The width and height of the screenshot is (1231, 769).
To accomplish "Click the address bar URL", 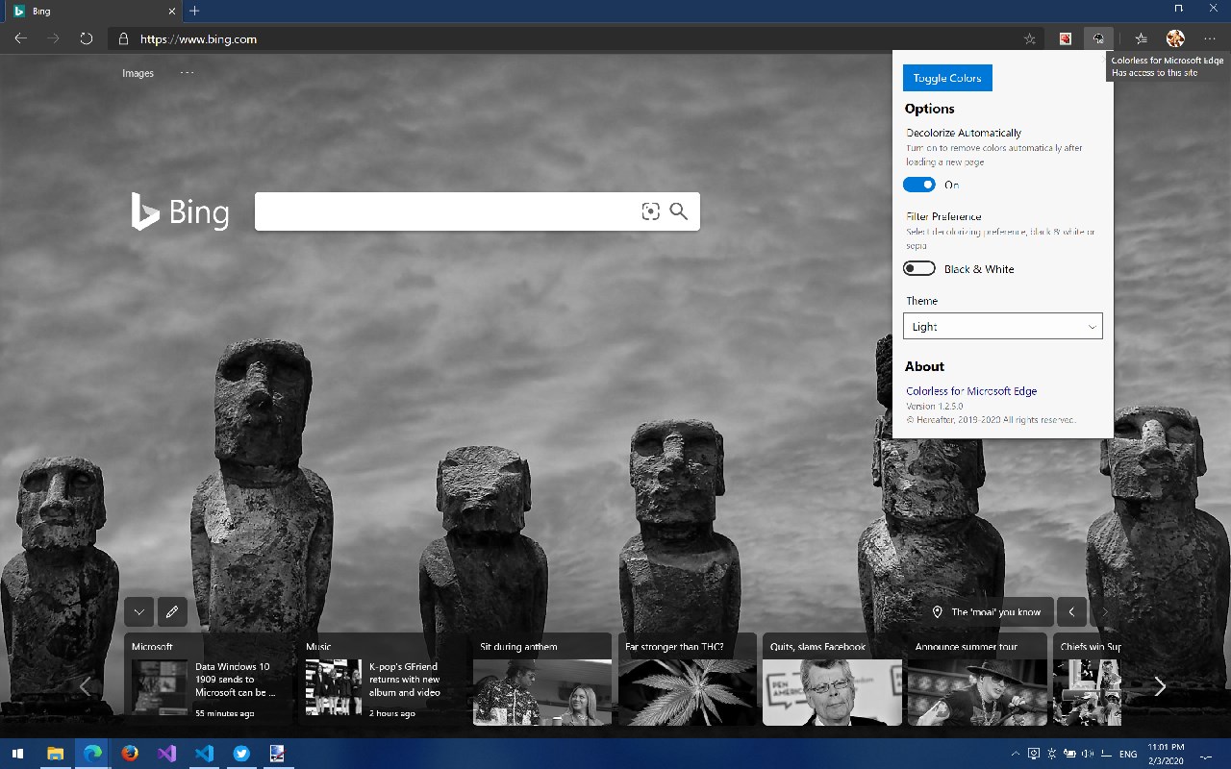I will coord(198,39).
